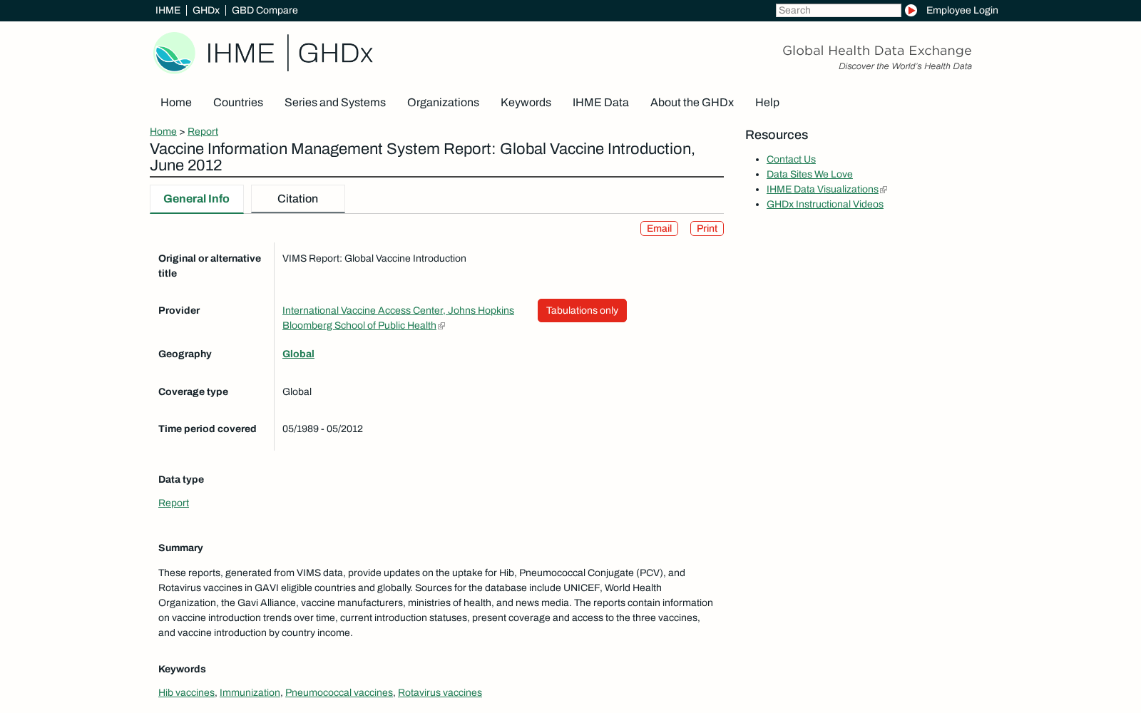
Task: Open the Global geography link
Action: 298,354
